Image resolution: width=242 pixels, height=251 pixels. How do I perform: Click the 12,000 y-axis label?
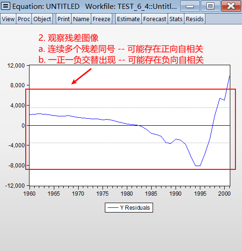click(16, 66)
